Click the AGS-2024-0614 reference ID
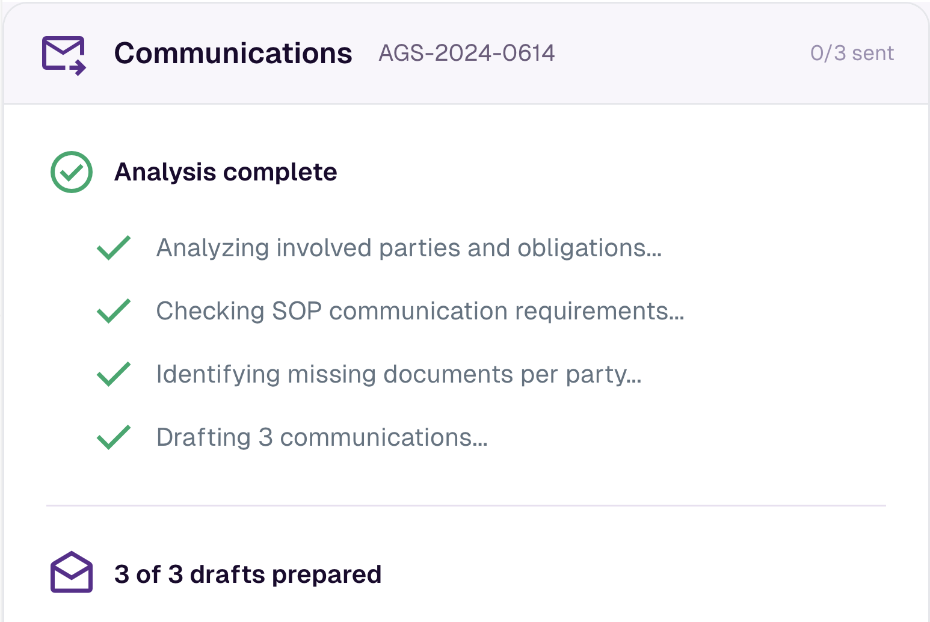 point(466,54)
